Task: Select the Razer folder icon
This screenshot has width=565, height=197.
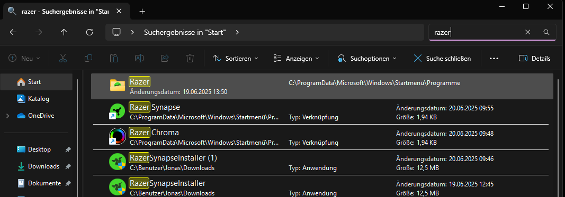Action: point(118,85)
